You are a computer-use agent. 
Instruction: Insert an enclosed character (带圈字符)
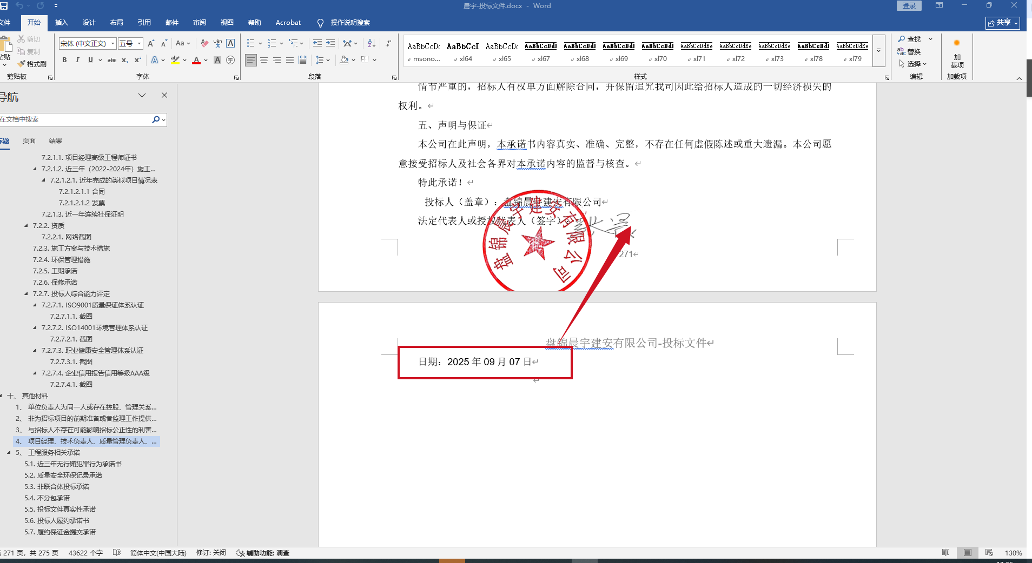(x=230, y=60)
